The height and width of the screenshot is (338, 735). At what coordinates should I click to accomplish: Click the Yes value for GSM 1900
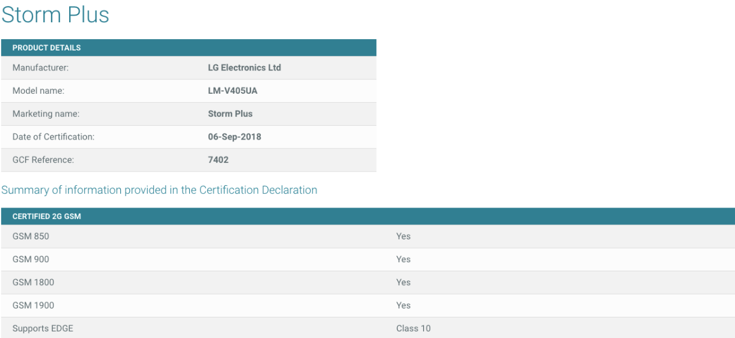click(x=403, y=306)
